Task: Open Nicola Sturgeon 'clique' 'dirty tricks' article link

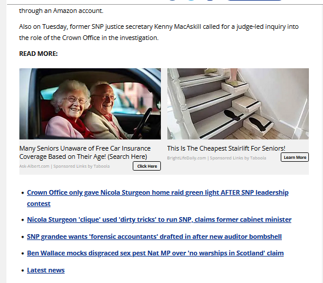Action: pos(159,219)
